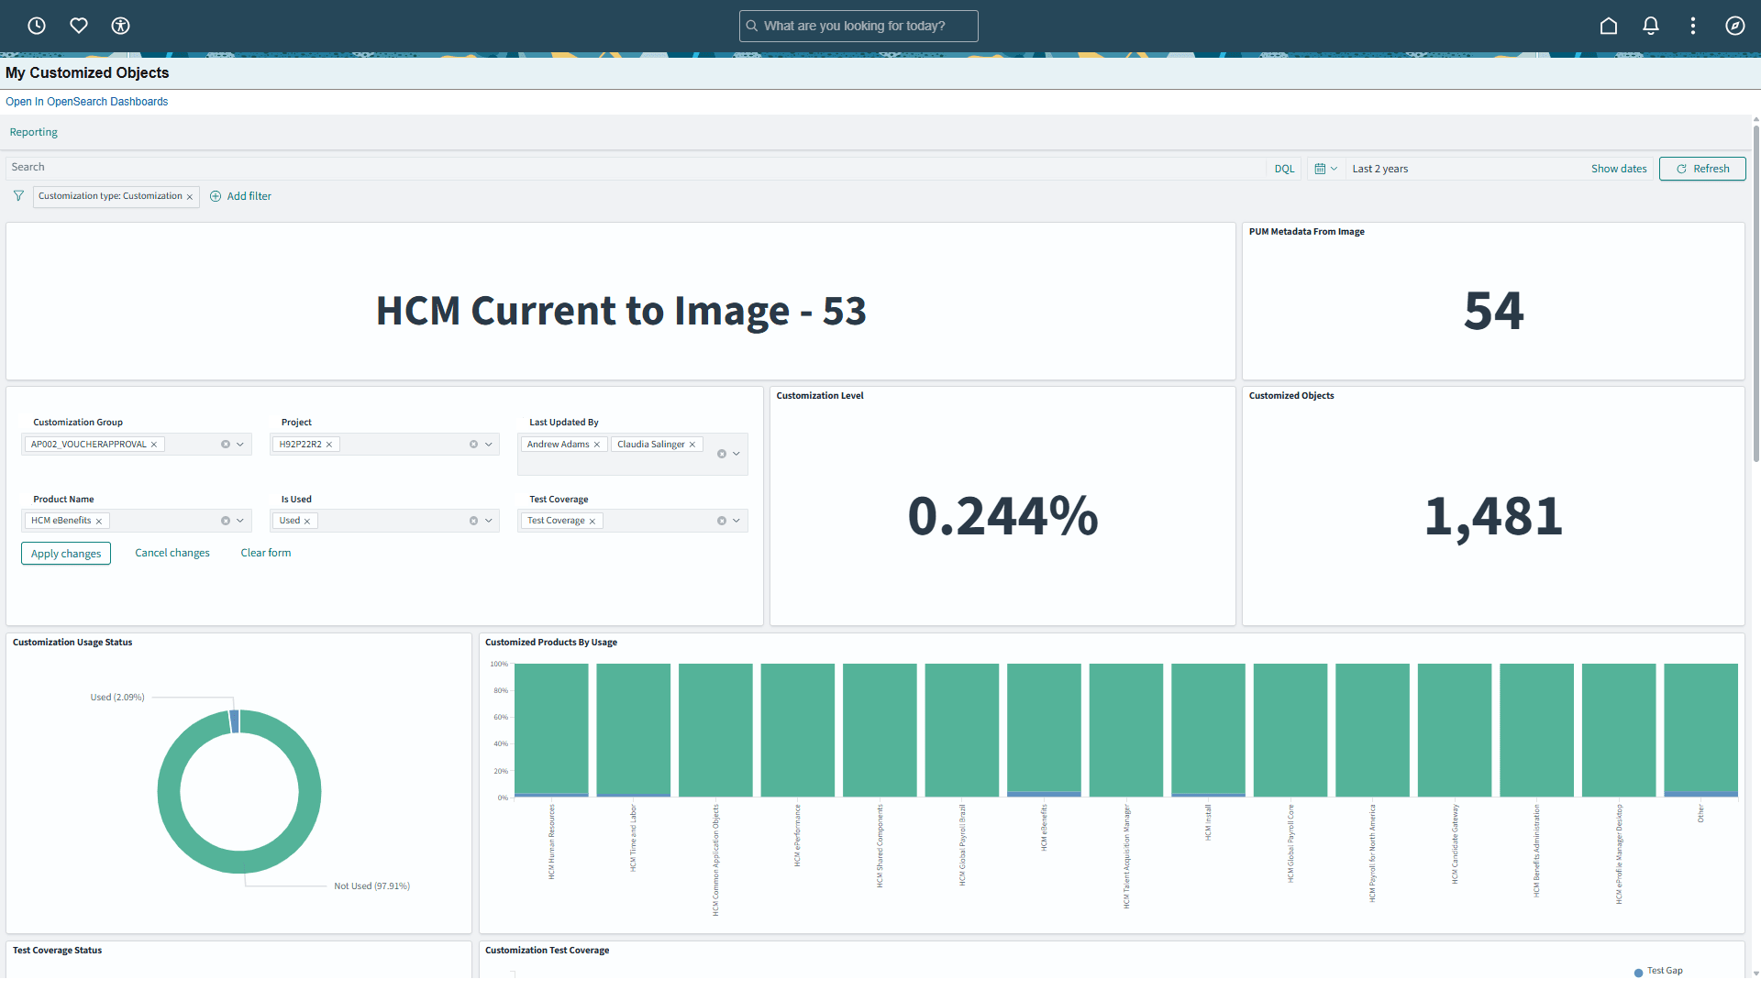Click the HCM ePerformance bar
Screen dimensions: 1761x990
(x=797, y=730)
